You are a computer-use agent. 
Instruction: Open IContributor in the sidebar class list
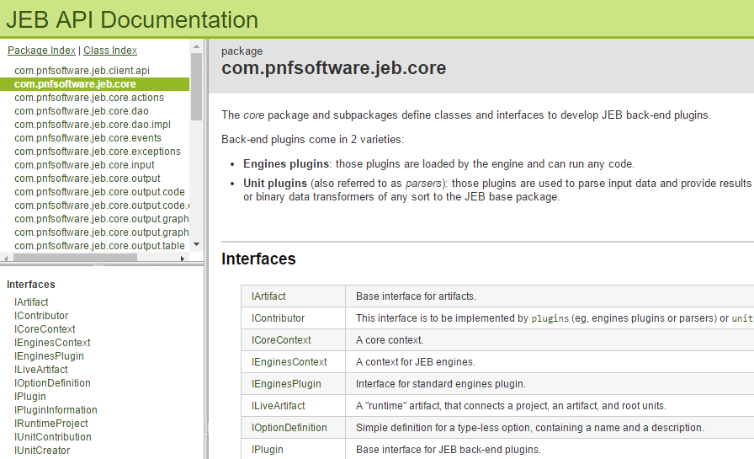(41, 316)
